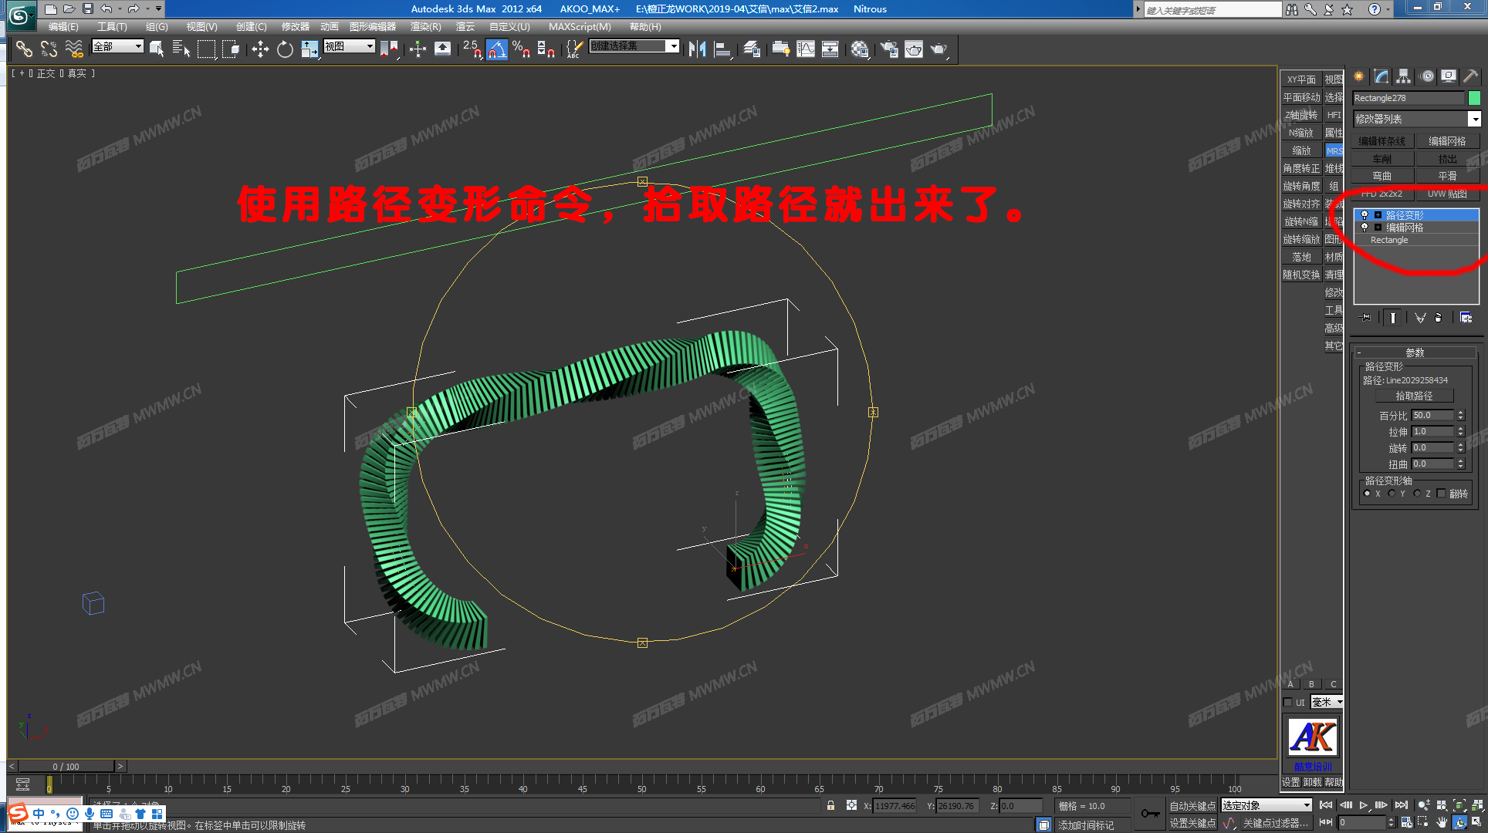Screen dimensions: 1488x833
Task: Open the 选定对象 key filter dropdown
Action: 1266,805
